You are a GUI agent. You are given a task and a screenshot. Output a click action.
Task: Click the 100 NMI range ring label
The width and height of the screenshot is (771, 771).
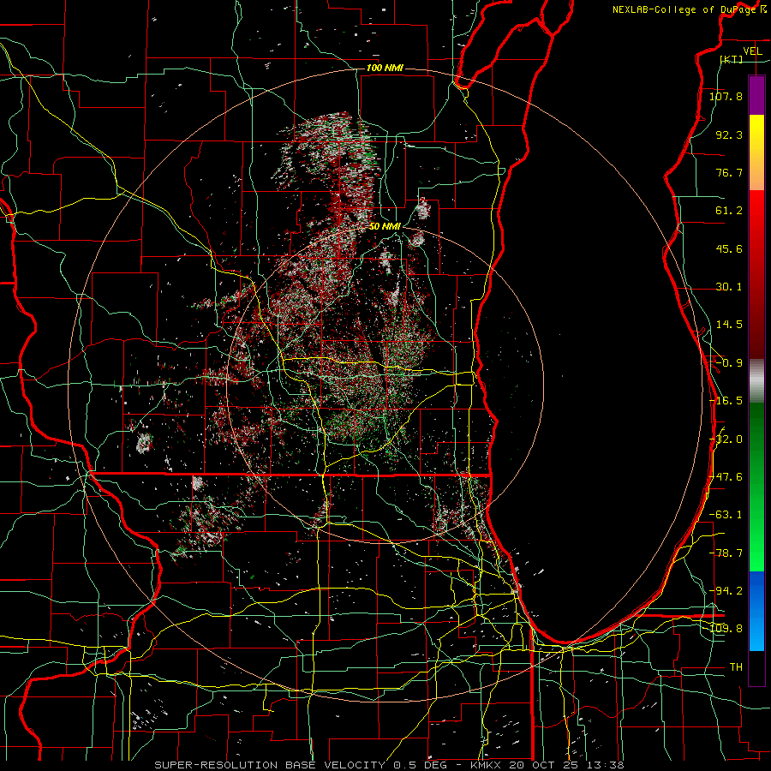coord(385,68)
